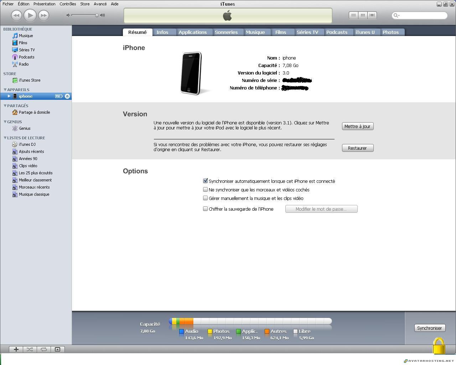The image size is (456, 365).
Task: Skip to next track button
Action: click(43, 15)
